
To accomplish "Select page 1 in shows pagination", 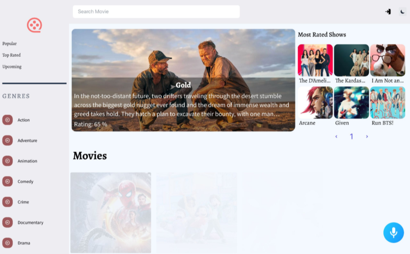I will (x=352, y=136).
